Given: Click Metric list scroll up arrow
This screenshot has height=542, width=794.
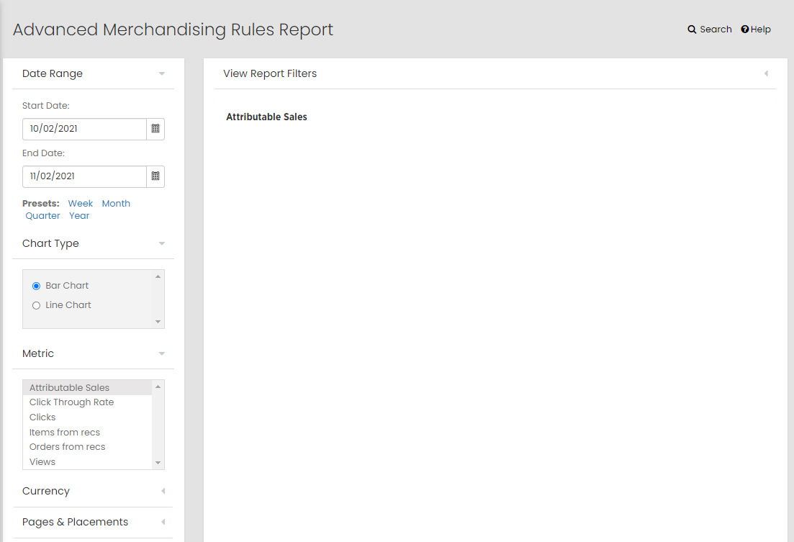Looking at the screenshot, I should (x=158, y=387).
